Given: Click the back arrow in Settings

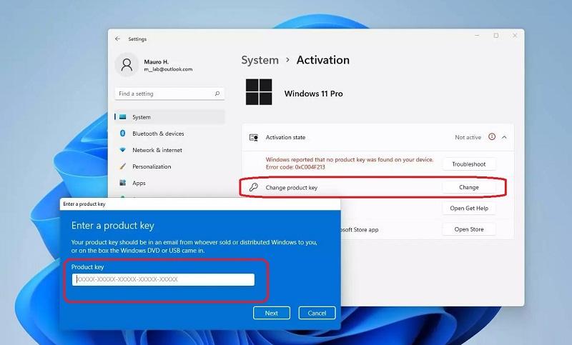Looking at the screenshot, I should (x=118, y=39).
